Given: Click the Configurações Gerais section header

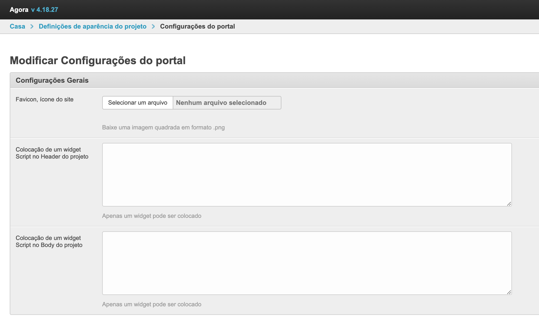Looking at the screenshot, I should tap(52, 80).
